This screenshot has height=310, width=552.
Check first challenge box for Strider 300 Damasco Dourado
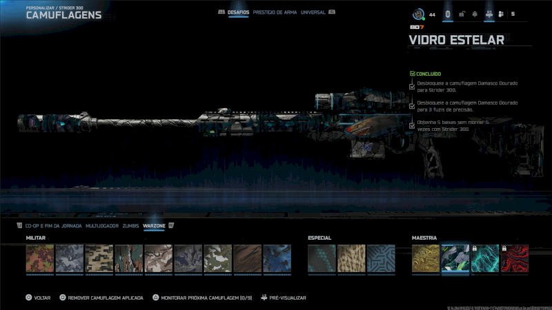coord(412,87)
